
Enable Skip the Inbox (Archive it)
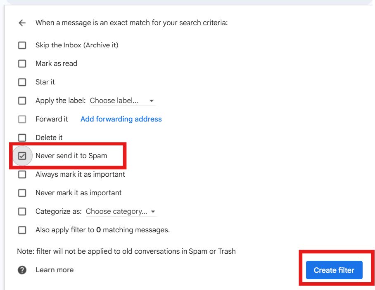point(22,45)
